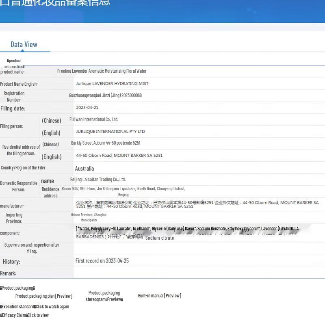
Task: Click the 'Importing Province:' label
Action: click(x=14, y=218)
